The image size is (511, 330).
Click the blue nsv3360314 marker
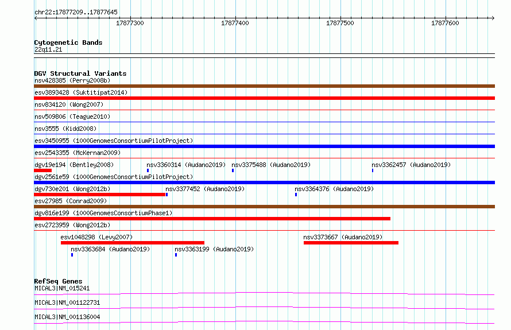tap(148, 170)
